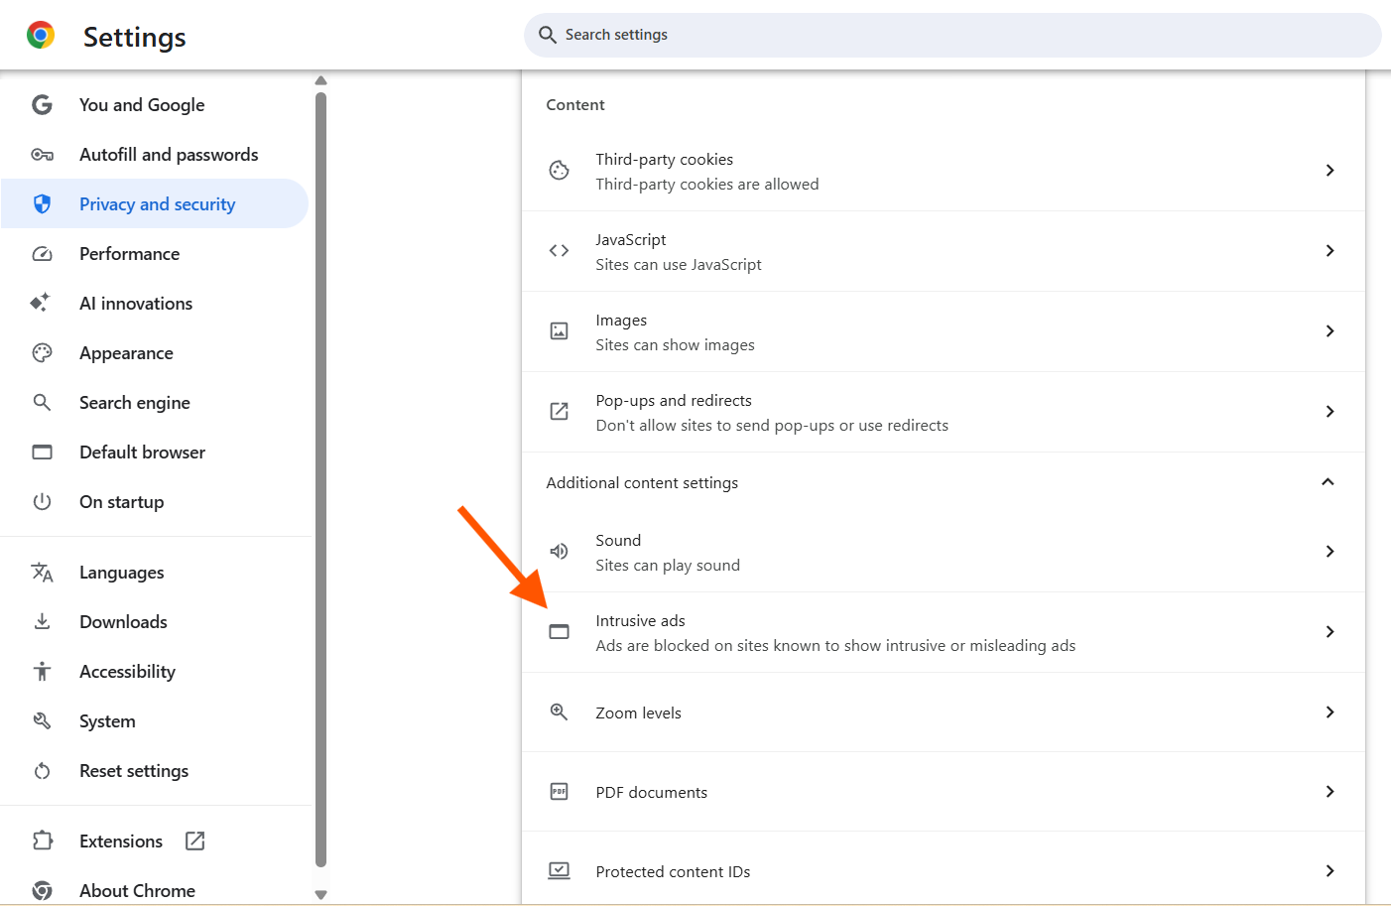The width and height of the screenshot is (1391, 906).
Task: Click the monitor check icon for Protected content IDs
Action: (x=560, y=870)
